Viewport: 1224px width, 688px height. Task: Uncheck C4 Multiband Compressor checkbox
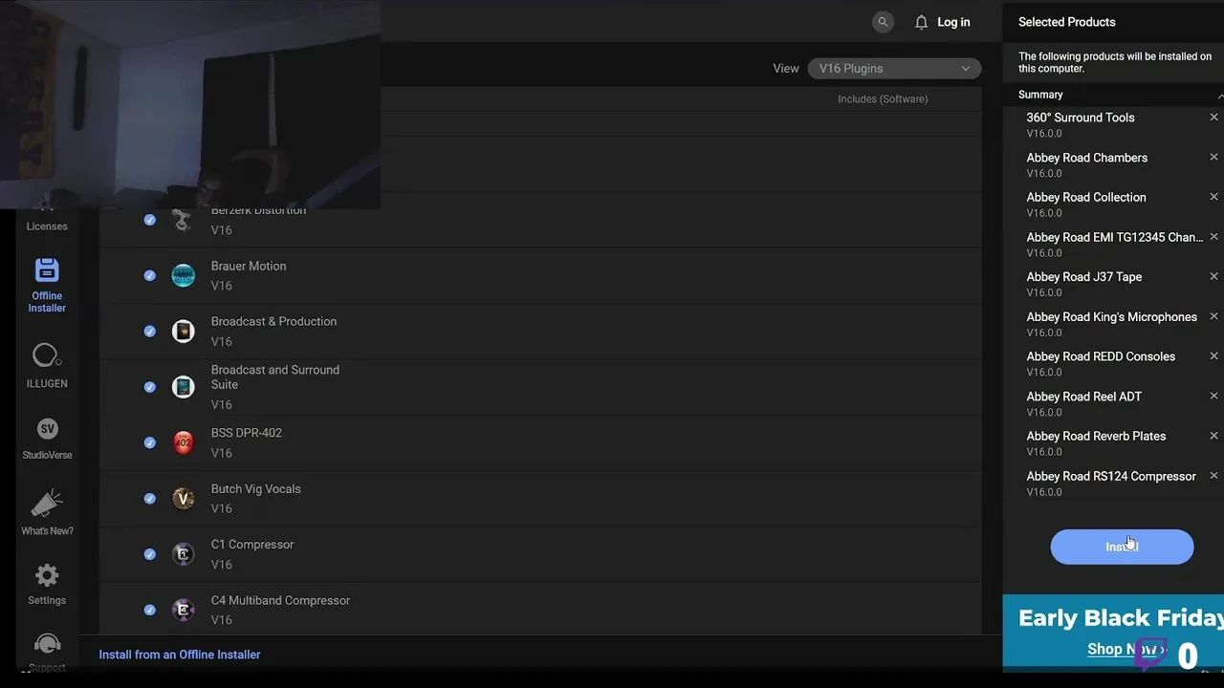(150, 610)
